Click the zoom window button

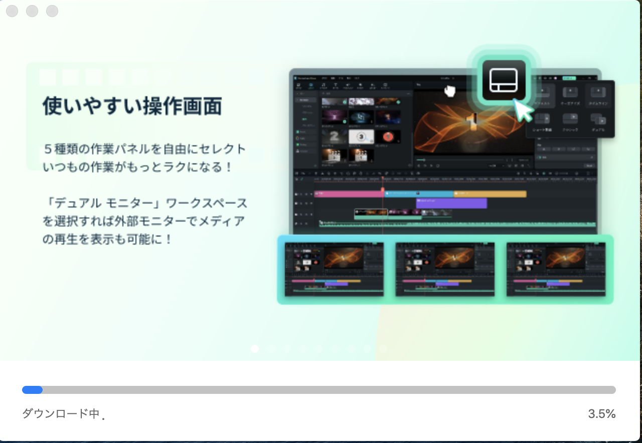(52, 11)
